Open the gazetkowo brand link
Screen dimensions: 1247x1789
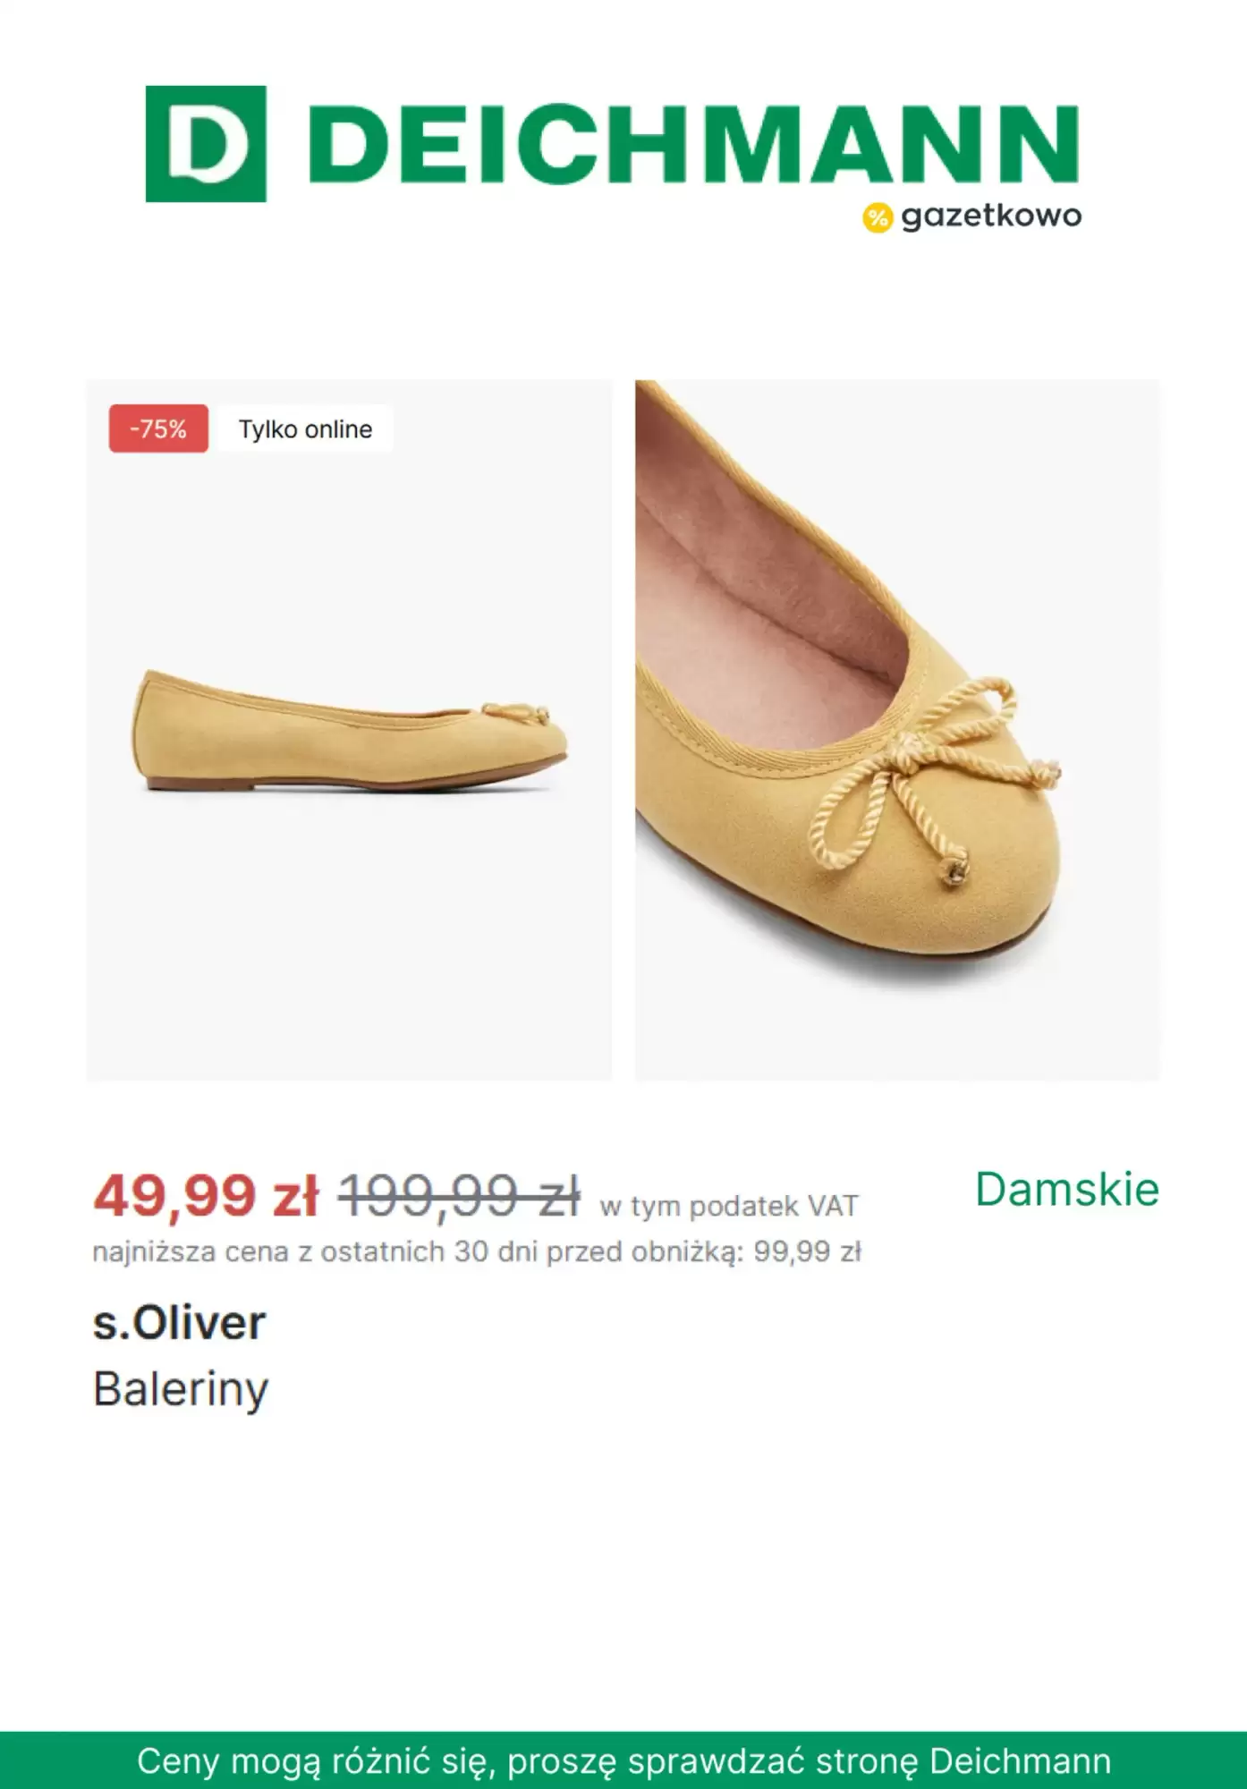pyautogui.click(x=972, y=216)
